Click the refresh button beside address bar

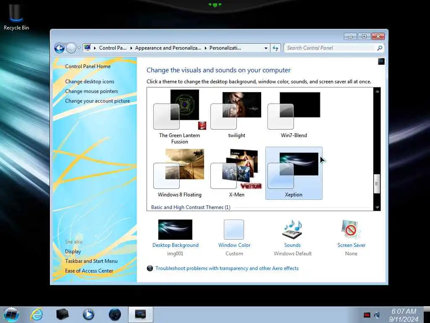[275, 48]
